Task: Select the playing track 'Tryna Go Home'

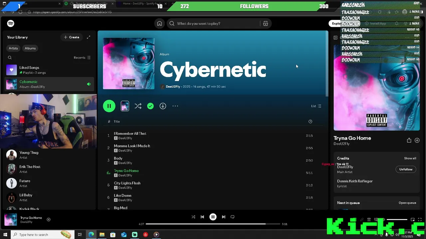Action: click(213, 173)
